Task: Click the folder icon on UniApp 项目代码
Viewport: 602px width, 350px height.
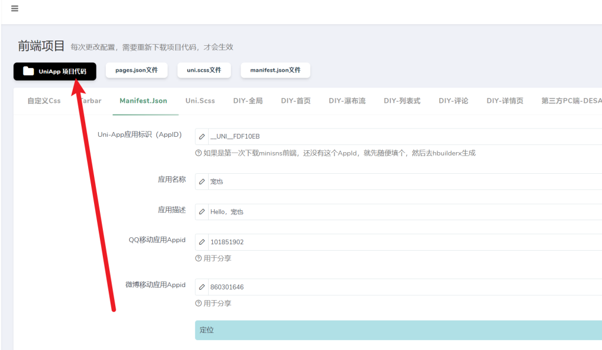Action: 28,71
